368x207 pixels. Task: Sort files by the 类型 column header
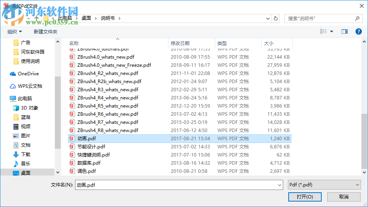(222, 43)
